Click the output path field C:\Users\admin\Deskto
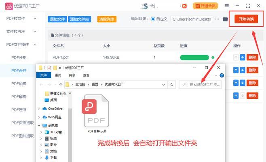 click(x=192, y=19)
